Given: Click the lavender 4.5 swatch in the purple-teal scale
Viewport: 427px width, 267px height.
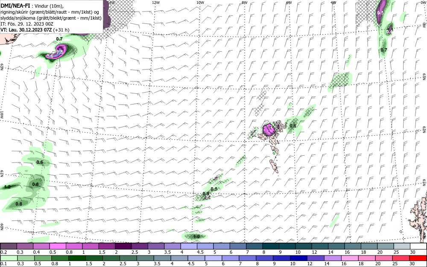Looking at the screenshot, I should point(205,247).
